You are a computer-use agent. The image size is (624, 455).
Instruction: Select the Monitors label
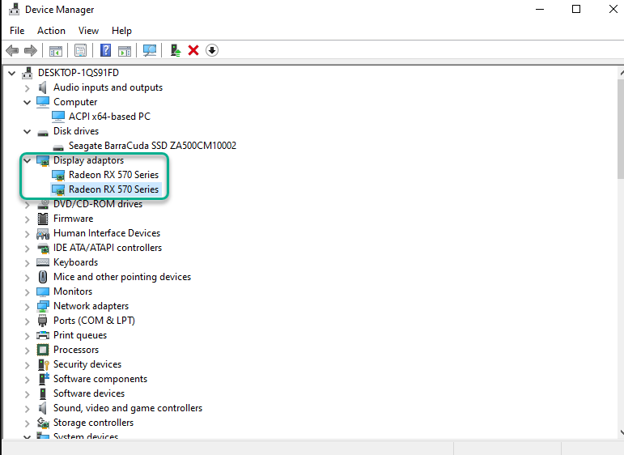(x=73, y=291)
